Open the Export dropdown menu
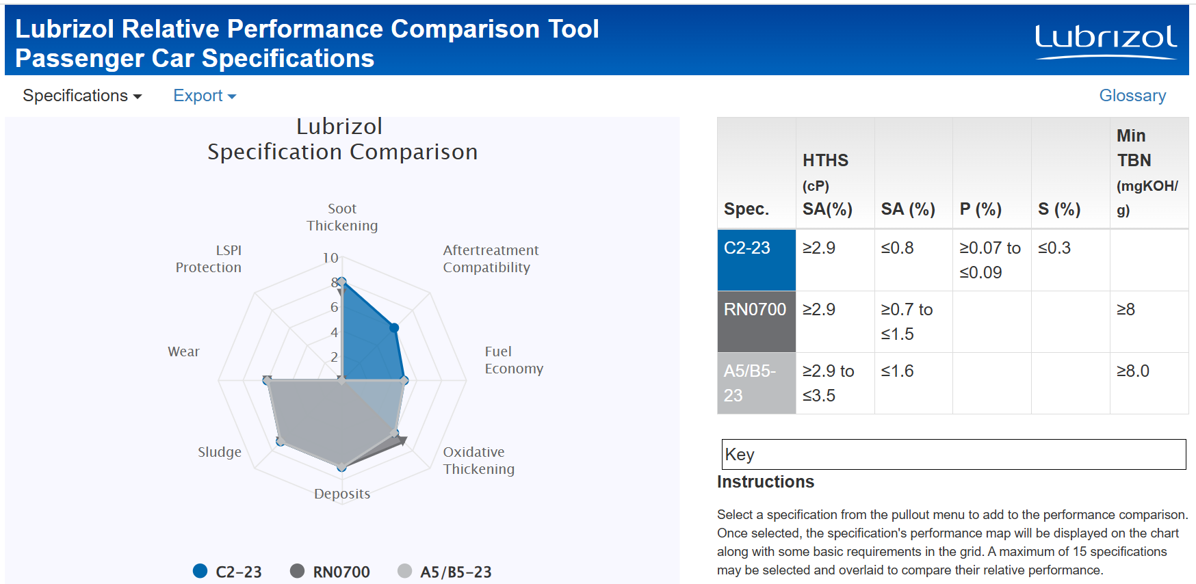The image size is (1196, 584). point(205,96)
